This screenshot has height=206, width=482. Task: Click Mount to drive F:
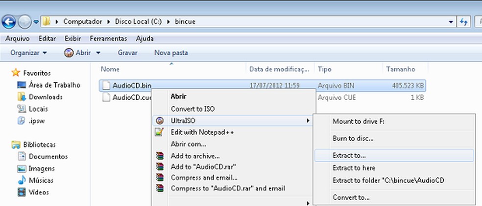359,121
